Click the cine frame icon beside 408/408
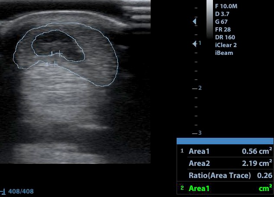Screen dimensions: 274x197 coord(3,191)
